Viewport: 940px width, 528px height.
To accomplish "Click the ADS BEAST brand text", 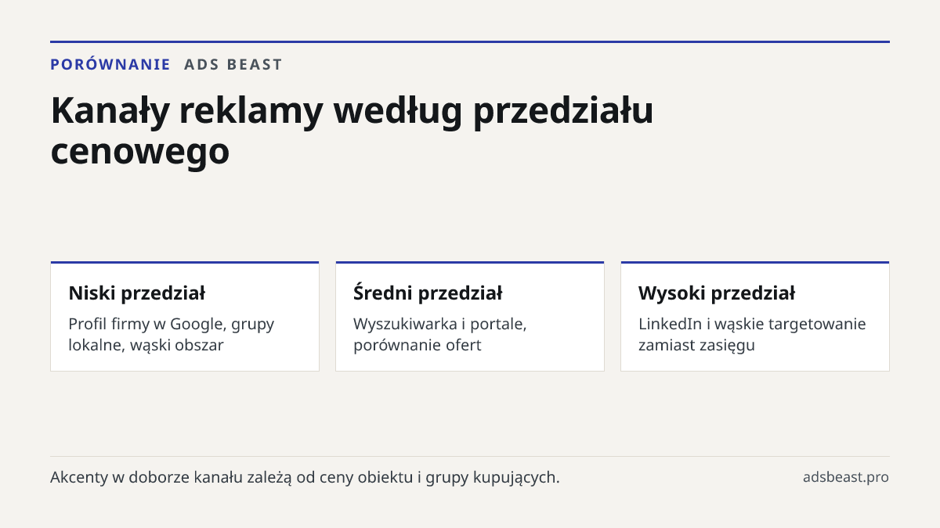I will click(x=233, y=65).
